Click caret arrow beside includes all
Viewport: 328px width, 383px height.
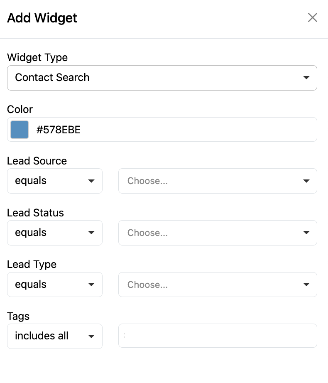point(91,336)
